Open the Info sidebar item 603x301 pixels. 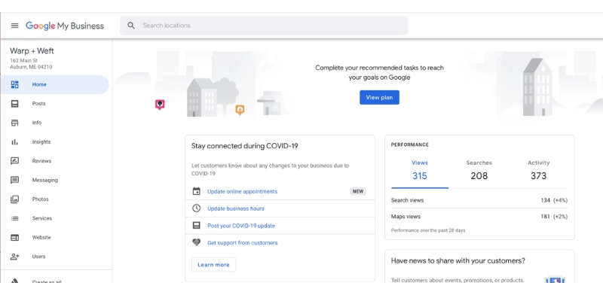(x=54, y=123)
